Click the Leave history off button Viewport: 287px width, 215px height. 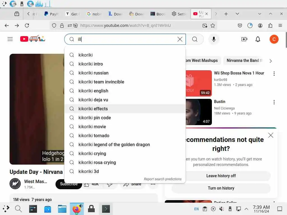pos(221,176)
